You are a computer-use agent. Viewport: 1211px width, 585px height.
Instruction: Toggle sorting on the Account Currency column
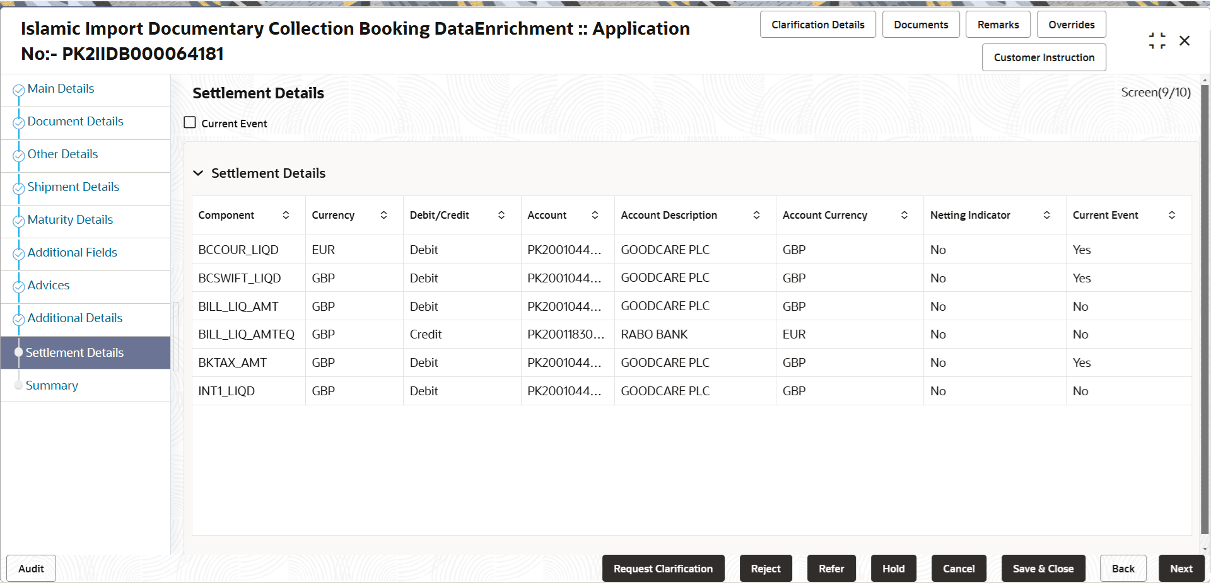(x=904, y=215)
